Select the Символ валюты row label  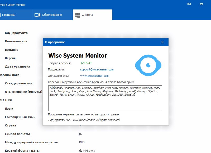pyautogui.click(x=17, y=134)
